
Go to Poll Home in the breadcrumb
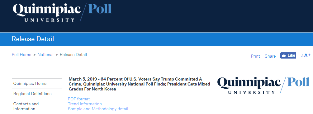[x=21, y=55]
